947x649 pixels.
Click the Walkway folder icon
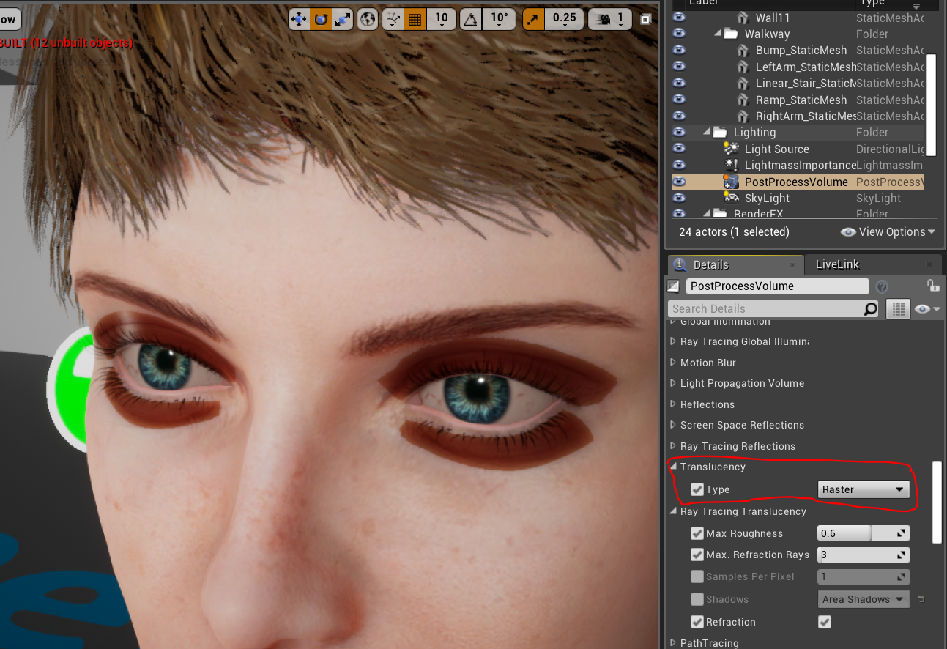pos(731,34)
